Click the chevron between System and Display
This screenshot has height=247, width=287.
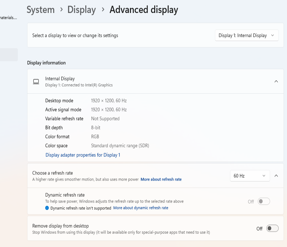61,9
